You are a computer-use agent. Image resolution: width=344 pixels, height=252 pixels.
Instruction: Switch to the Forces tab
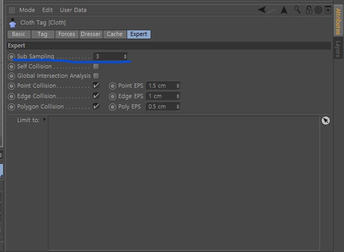pos(67,34)
